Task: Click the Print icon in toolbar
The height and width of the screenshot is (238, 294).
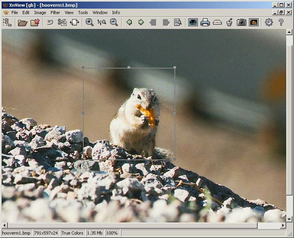Action: coord(205,22)
